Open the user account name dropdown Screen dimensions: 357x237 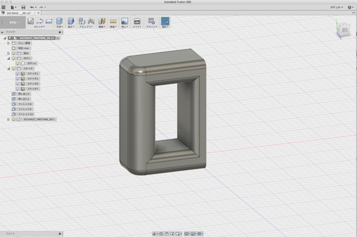[336, 7]
